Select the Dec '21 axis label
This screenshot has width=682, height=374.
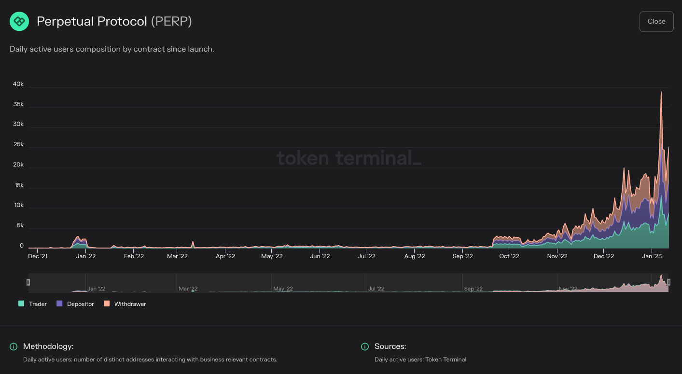click(x=39, y=256)
